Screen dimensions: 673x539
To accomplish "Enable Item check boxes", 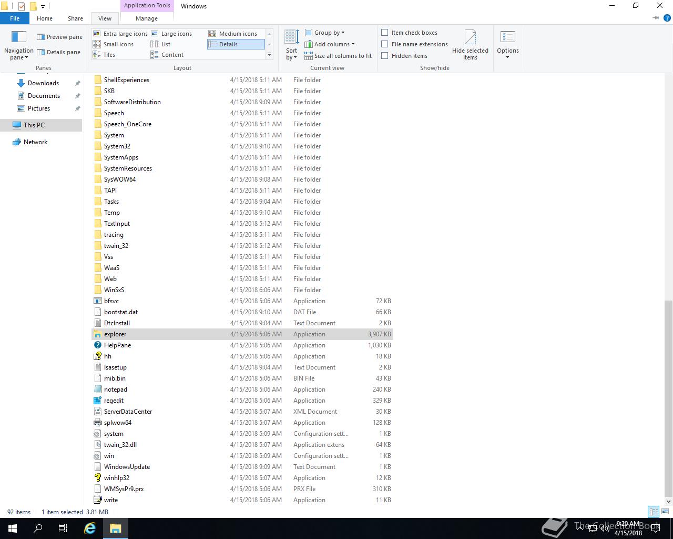I will [x=410, y=33].
